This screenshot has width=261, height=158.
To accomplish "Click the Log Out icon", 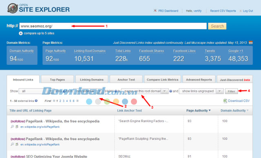I will [x=240, y=11].
